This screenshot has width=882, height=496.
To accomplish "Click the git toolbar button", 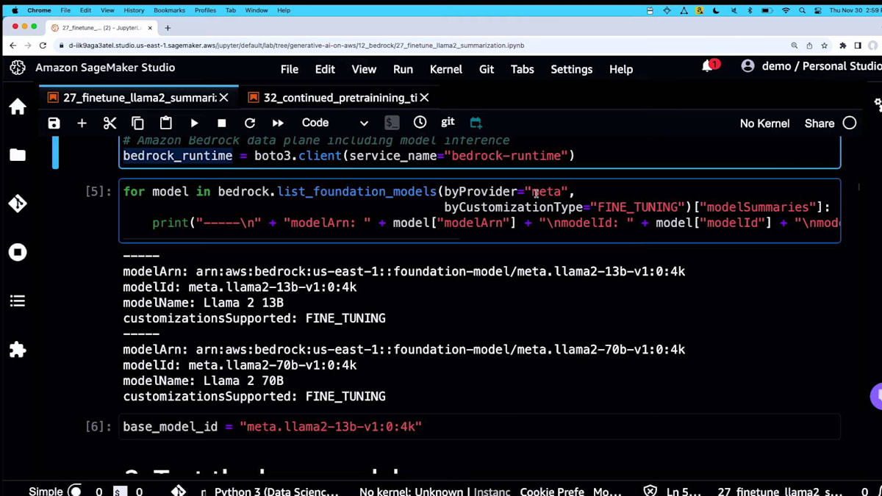I will point(448,122).
